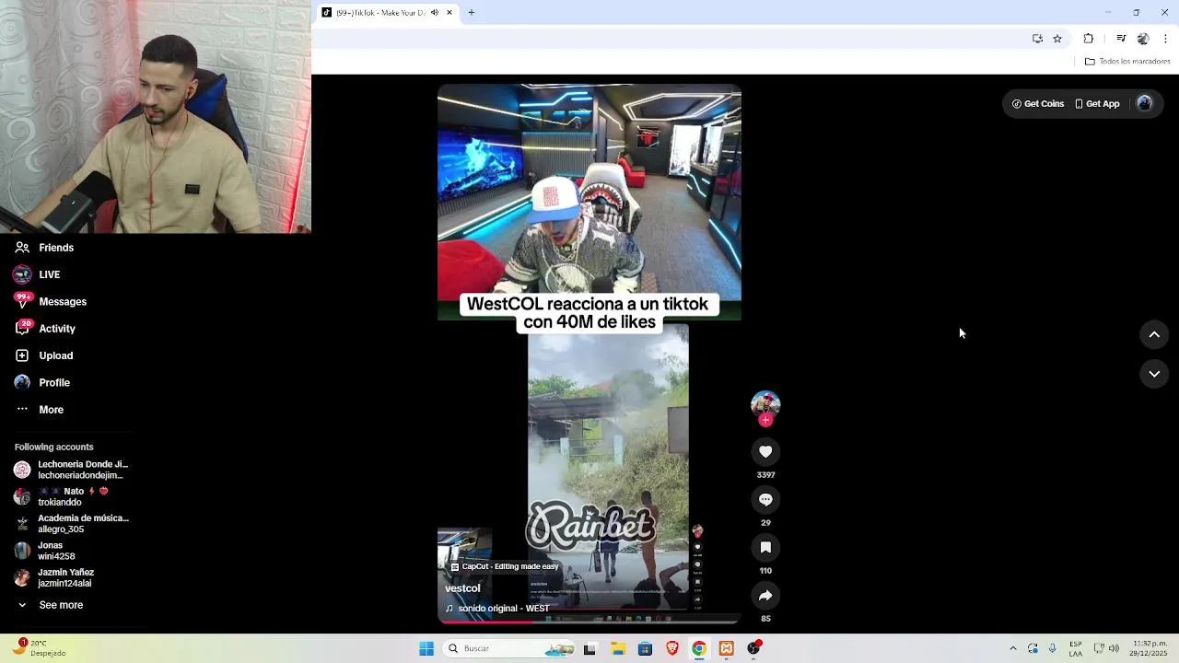Open comments via the speech bubble icon

pos(765,499)
